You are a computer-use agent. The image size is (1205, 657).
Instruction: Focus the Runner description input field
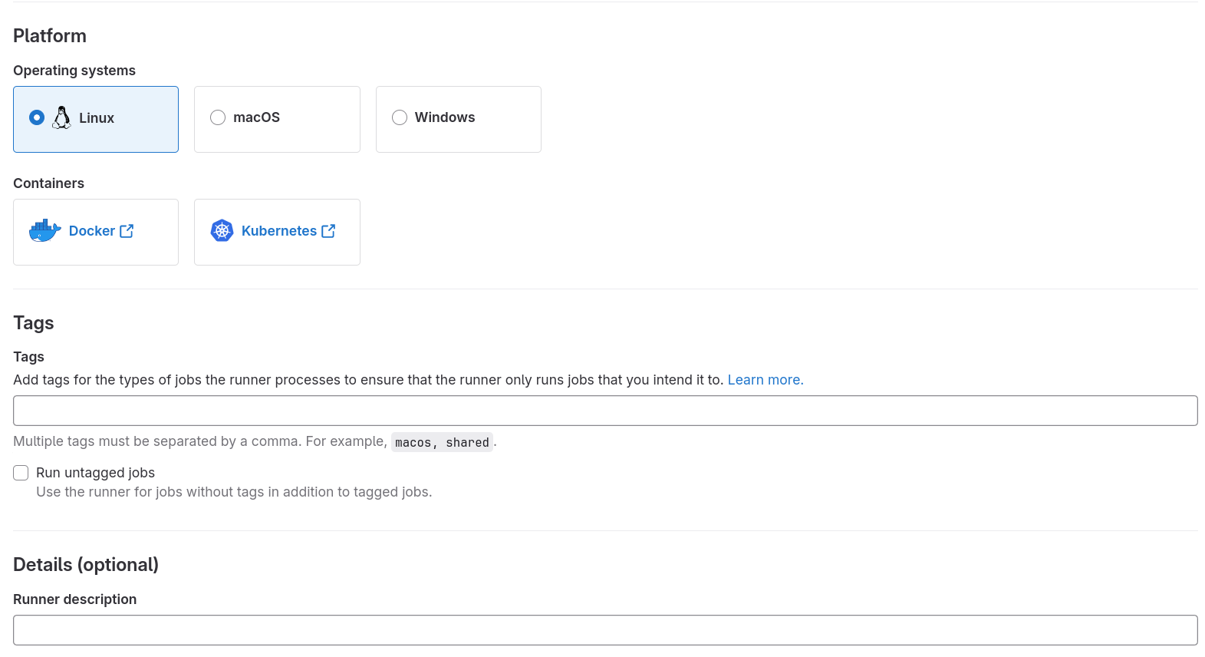[605, 630]
